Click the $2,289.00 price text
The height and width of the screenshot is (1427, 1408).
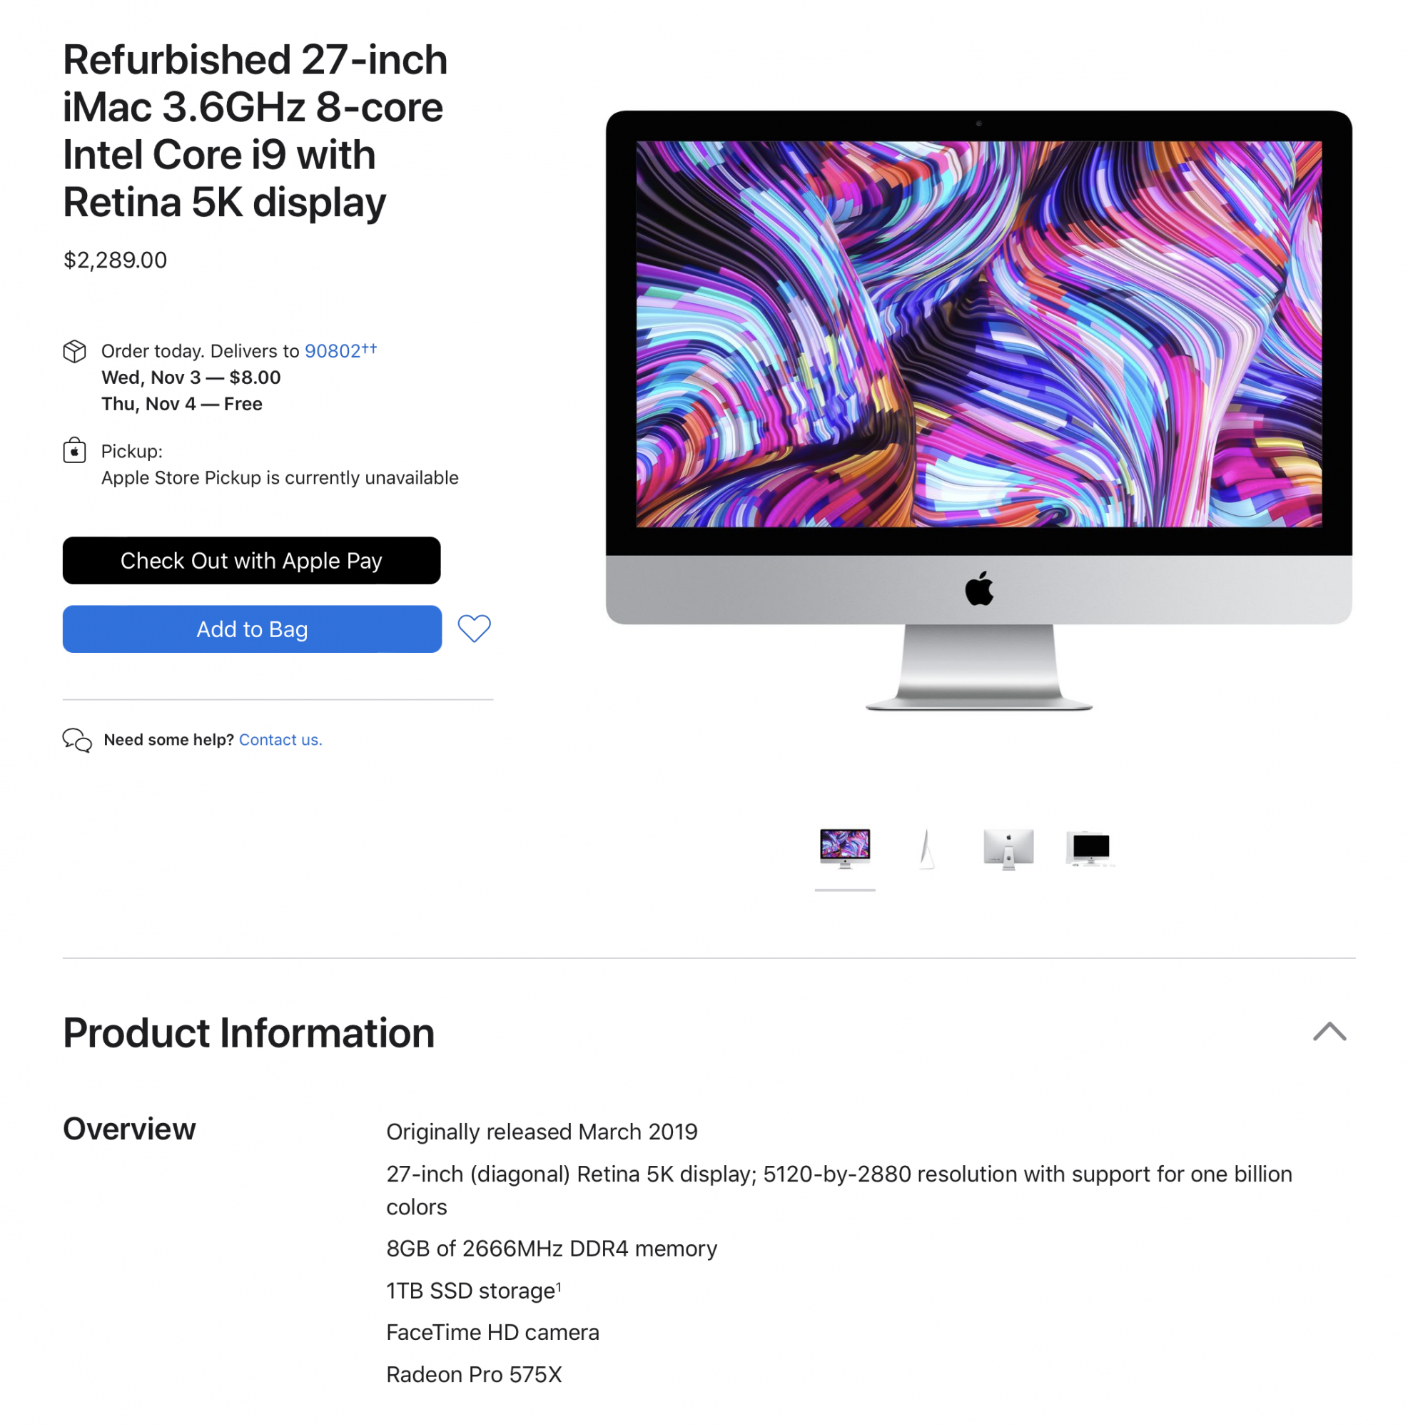click(115, 260)
